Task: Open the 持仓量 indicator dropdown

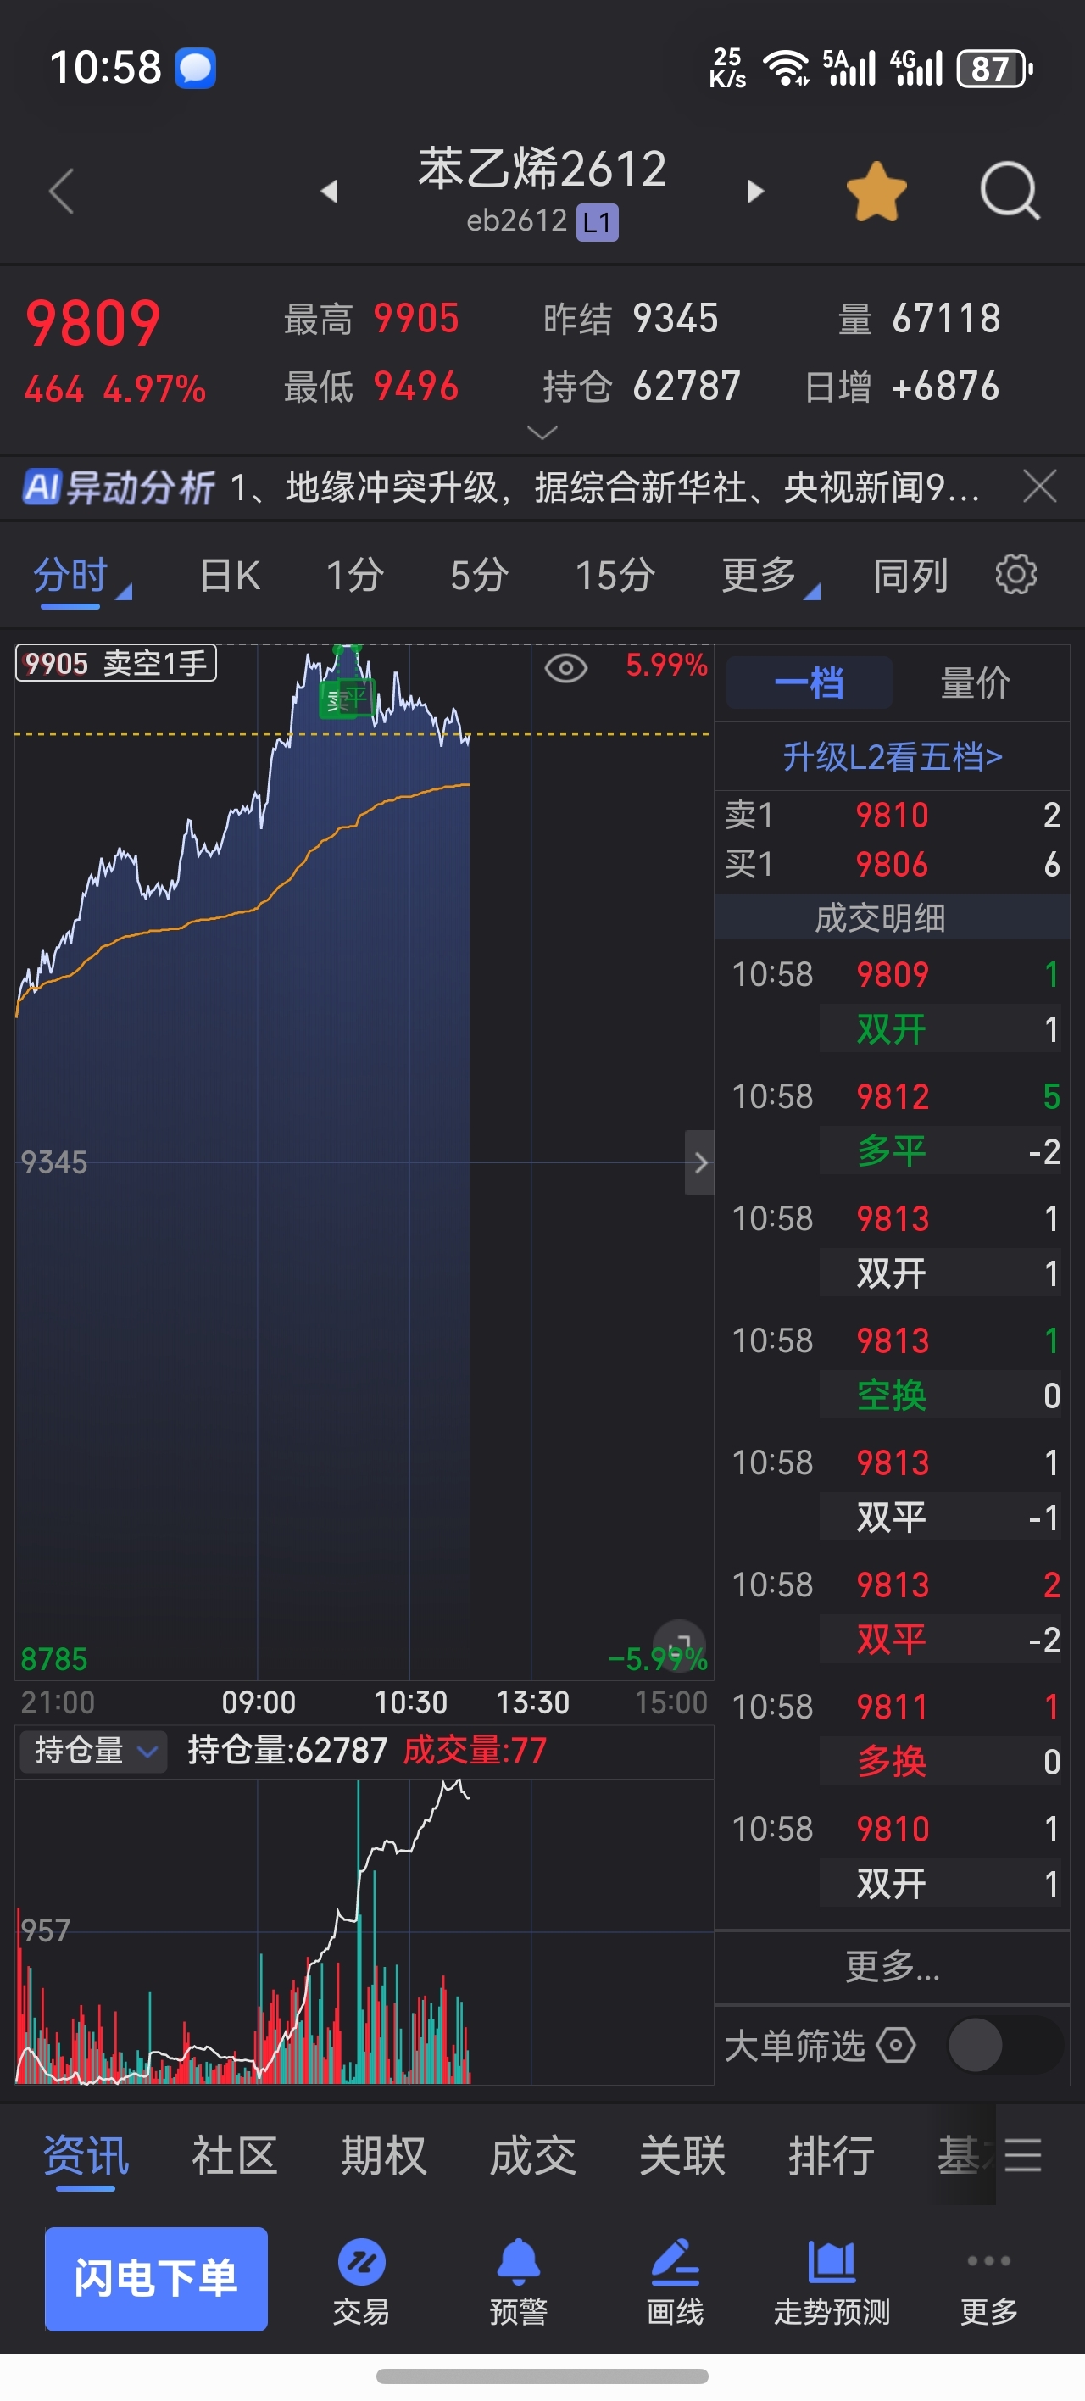Action: (93, 1751)
